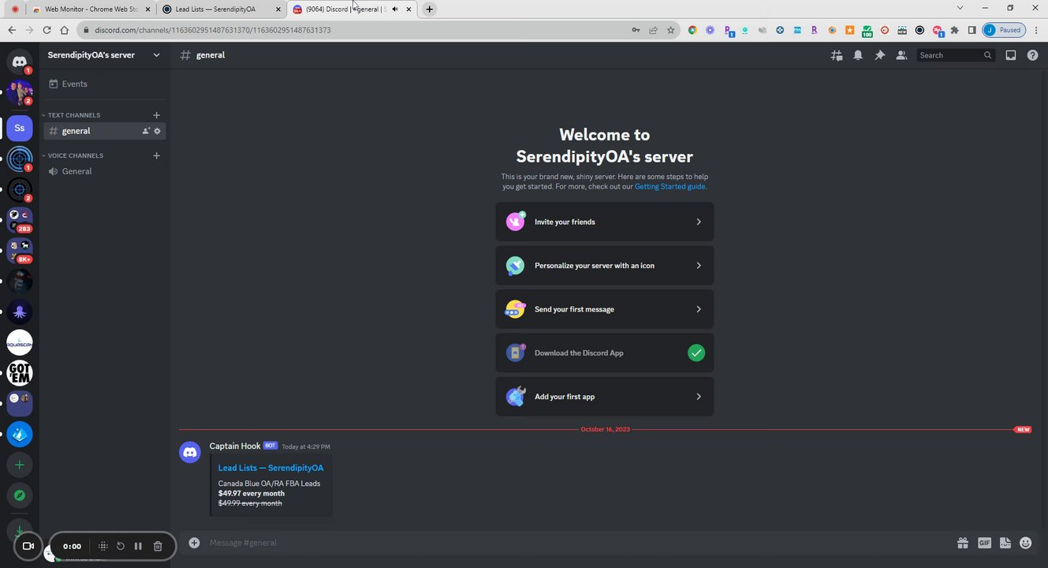Switch to Lead Lists SerendipityOA browser tab
This screenshot has height=568, width=1048.
221,9
